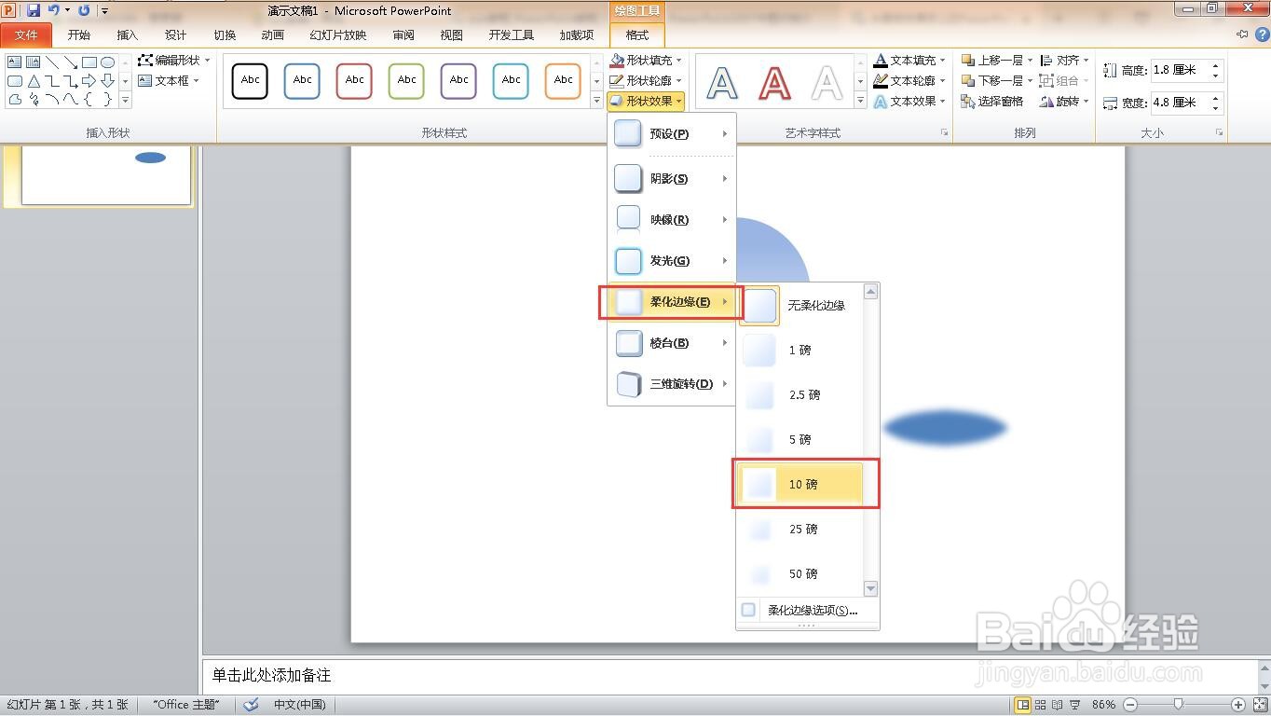Image resolution: width=1271 pixels, height=716 pixels.
Task: Apply the blue outlined WordArt A style
Action: click(722, 83)
